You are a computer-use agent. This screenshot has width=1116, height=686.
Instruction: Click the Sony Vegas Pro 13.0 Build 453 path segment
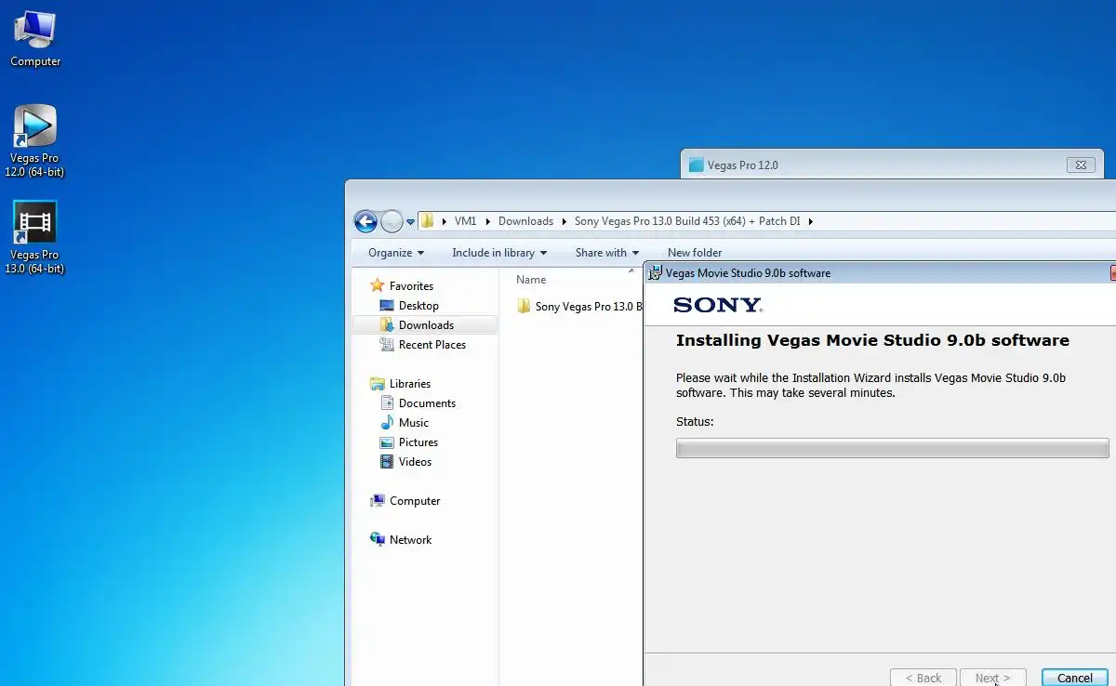(687, 221)
